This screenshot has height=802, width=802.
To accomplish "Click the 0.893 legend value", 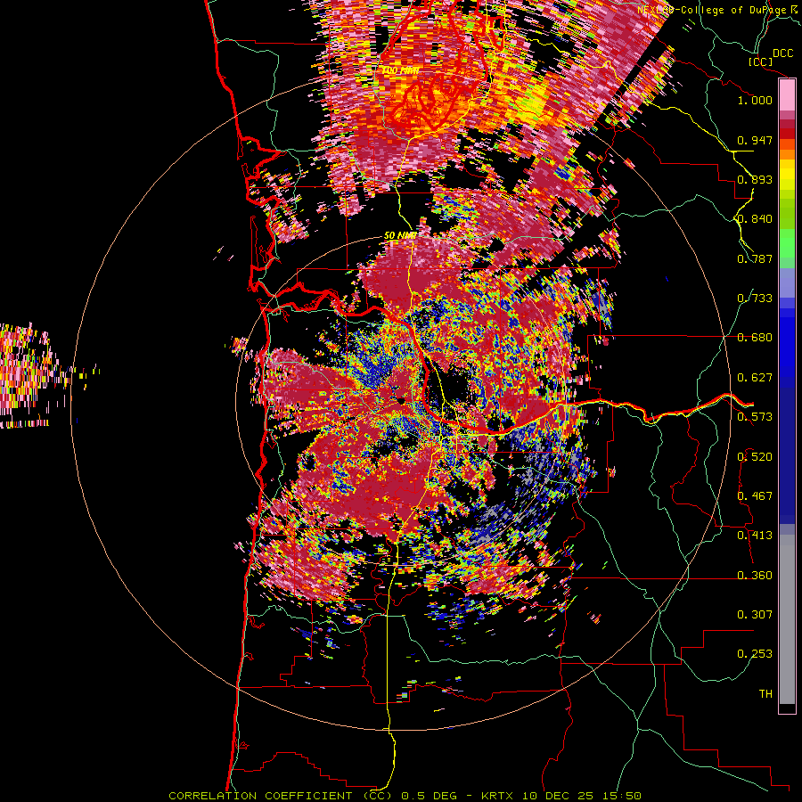I will pyautogui.click(x=755, y=179).
